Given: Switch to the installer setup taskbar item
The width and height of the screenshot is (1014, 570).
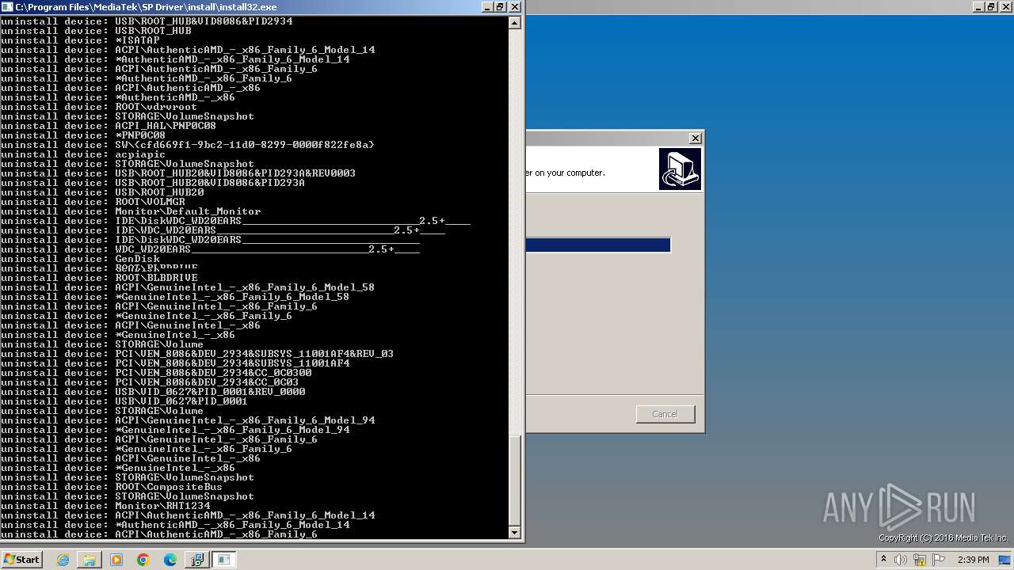Looking at the screenshot, I should coord(196,560).
